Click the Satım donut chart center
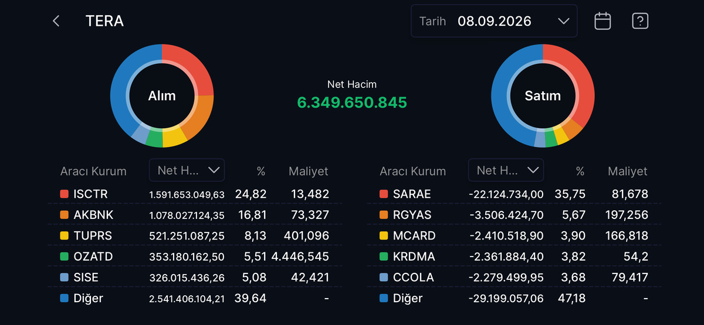Screen dimensions: 704x325 click(x=543, y=95)
